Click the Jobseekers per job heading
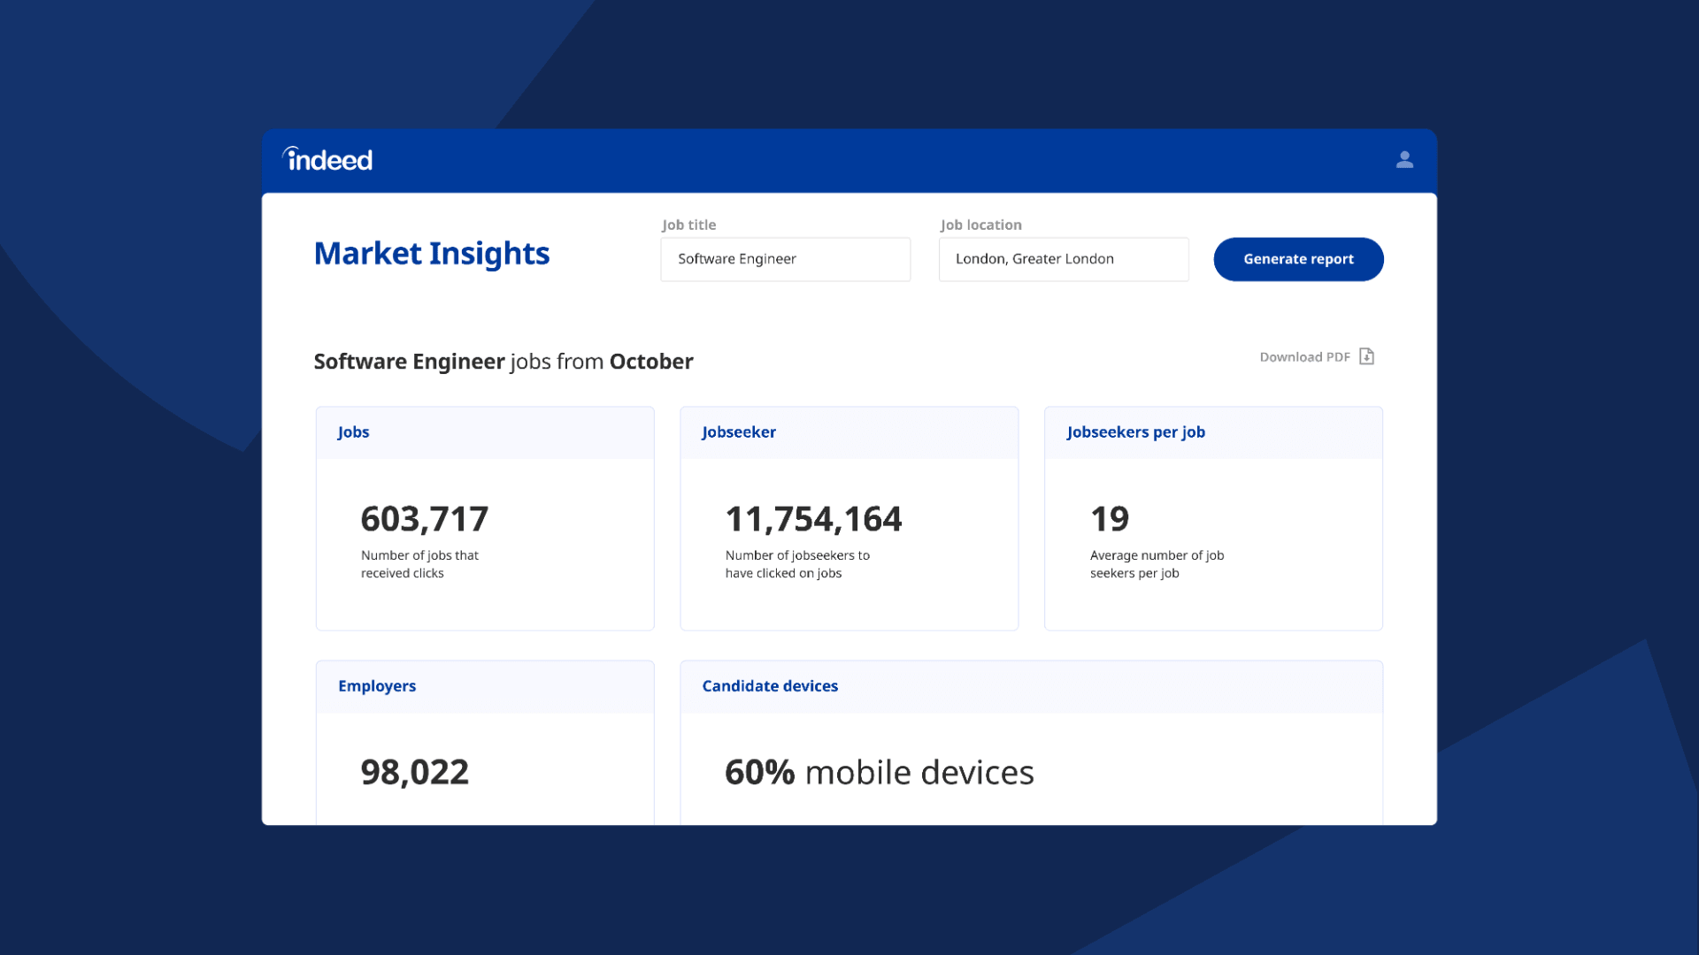 (x=1136, y=432)
